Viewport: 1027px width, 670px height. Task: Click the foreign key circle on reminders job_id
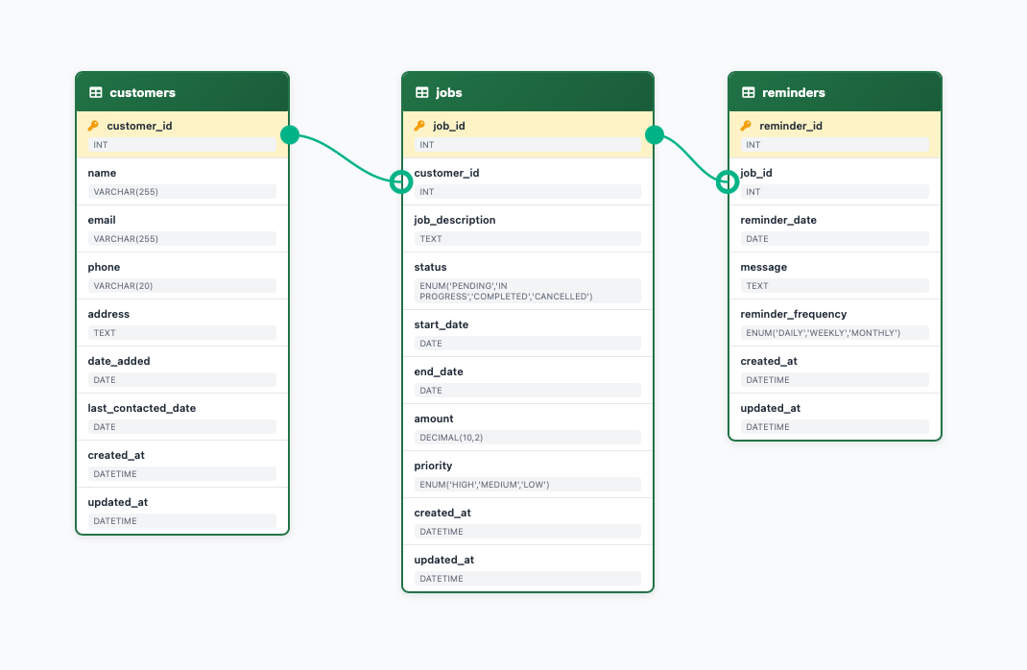coord(728,181)
